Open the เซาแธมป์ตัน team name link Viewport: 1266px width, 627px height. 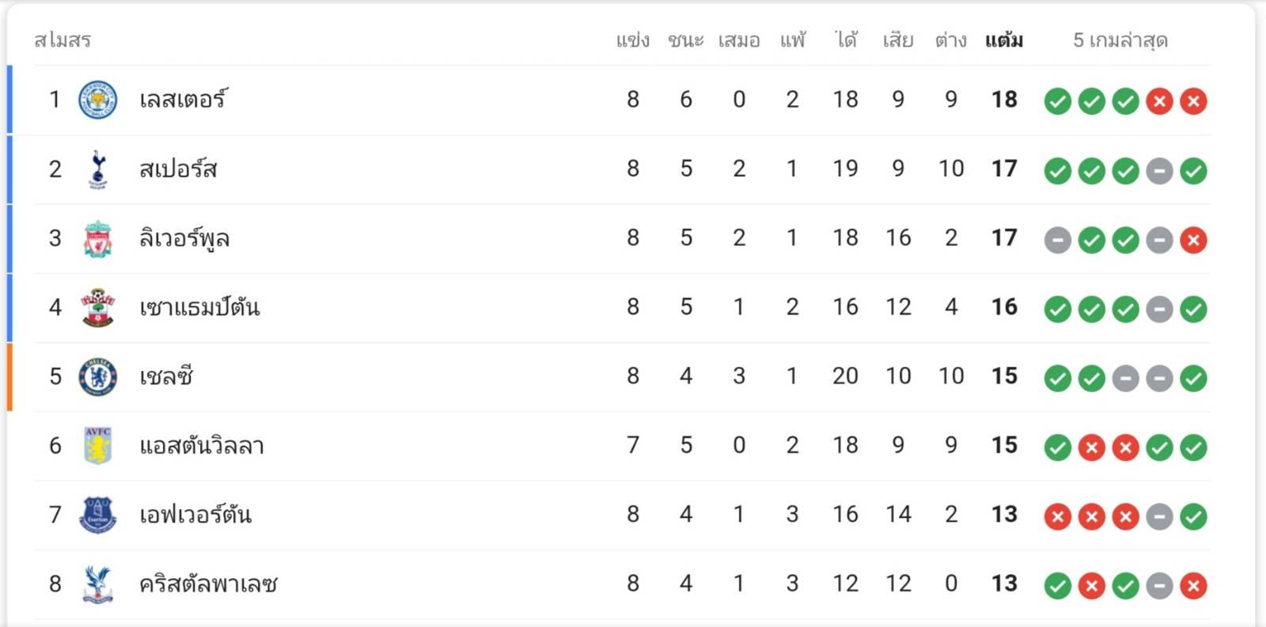(199, 307)
